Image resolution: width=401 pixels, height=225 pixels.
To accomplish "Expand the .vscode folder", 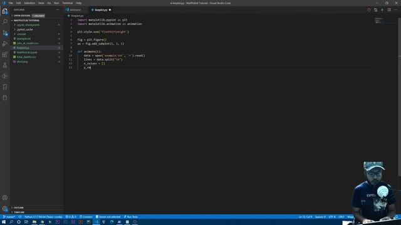I will pos(21,34).
